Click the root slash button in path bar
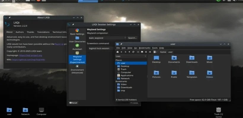243x118 pixels. point(155,52)
